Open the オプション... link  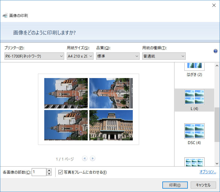coord(208,172)
